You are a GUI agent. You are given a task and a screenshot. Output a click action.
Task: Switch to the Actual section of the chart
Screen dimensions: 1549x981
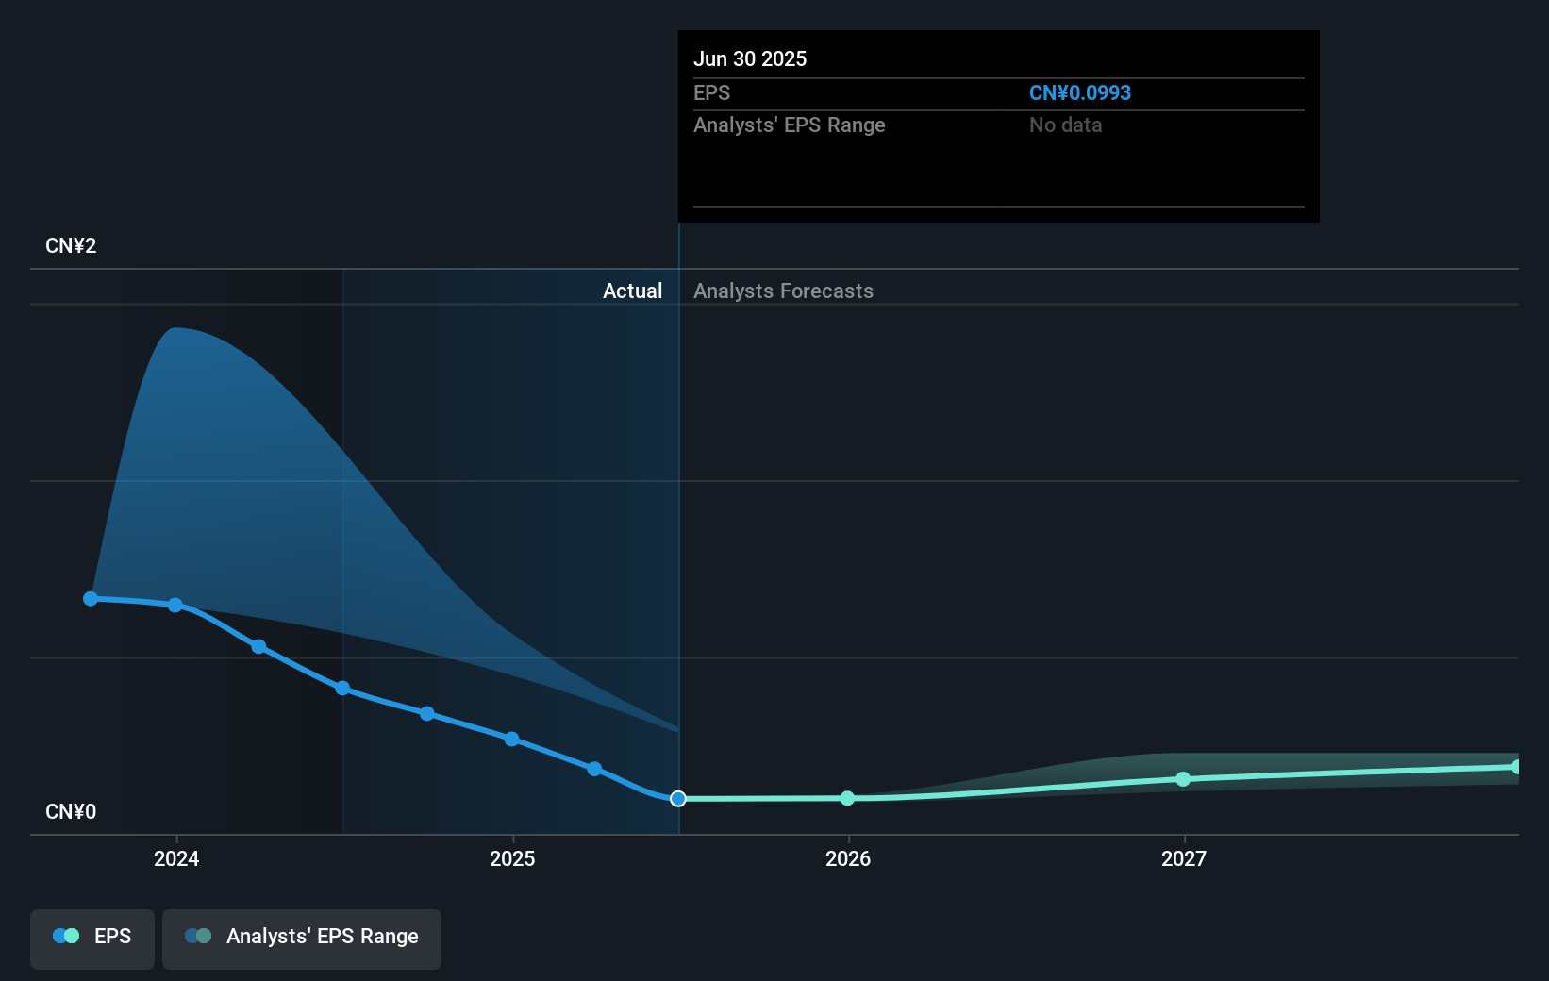click(632, 291)
